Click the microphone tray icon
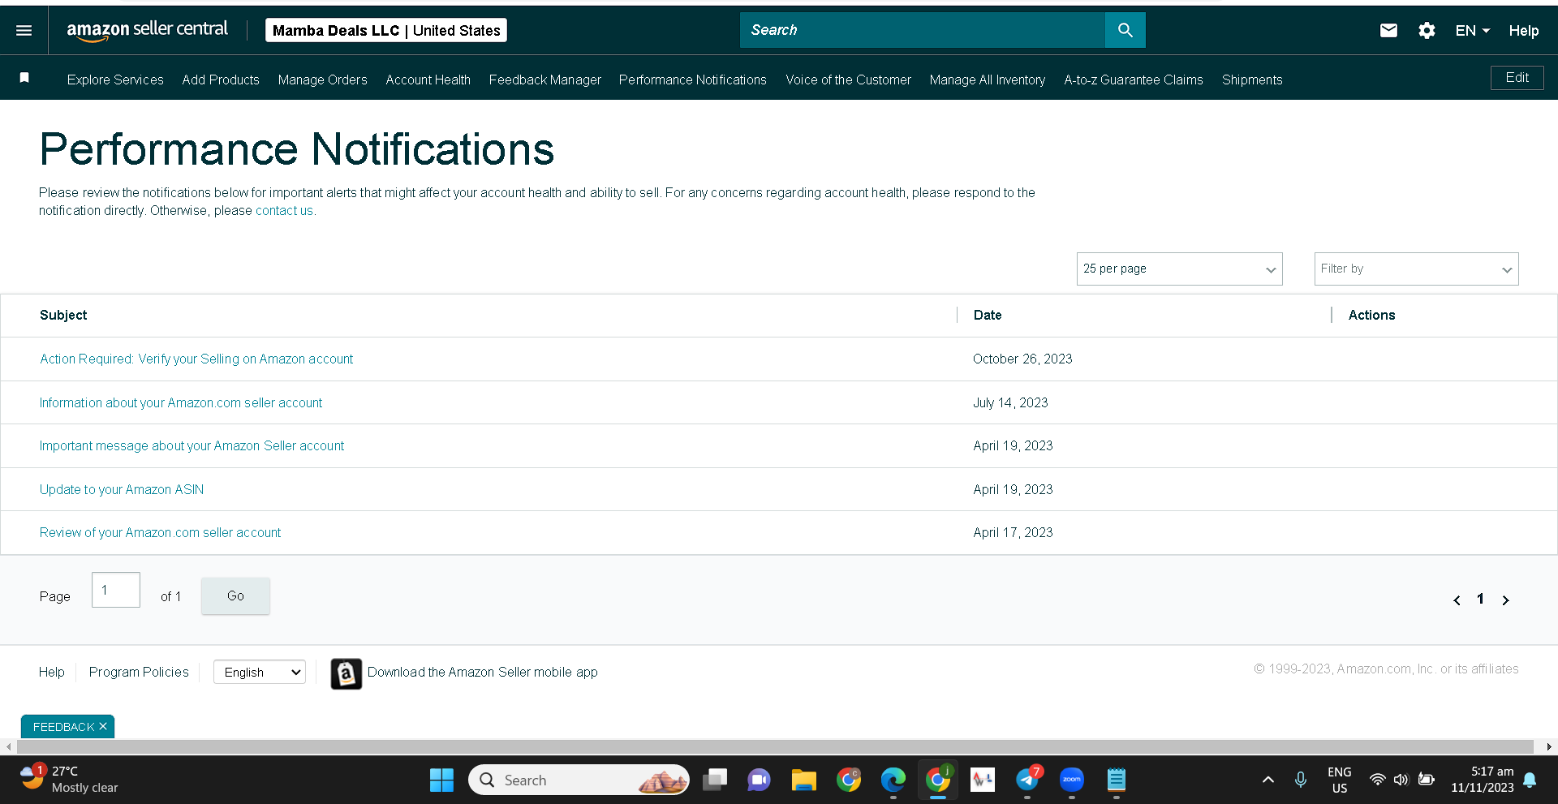This screenshot has width=1558, height=804. pyautogui.click(x=1301, y=780)
